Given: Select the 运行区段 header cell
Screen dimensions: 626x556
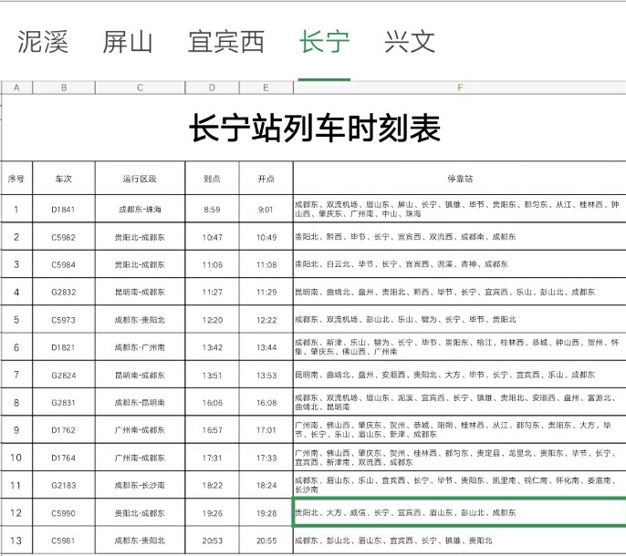Looking at the screenshot, I should pyautogui.click(x=140, y=178).
